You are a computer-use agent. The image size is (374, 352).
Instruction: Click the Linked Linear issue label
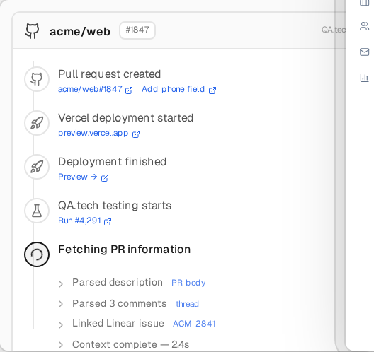[118, 324]
